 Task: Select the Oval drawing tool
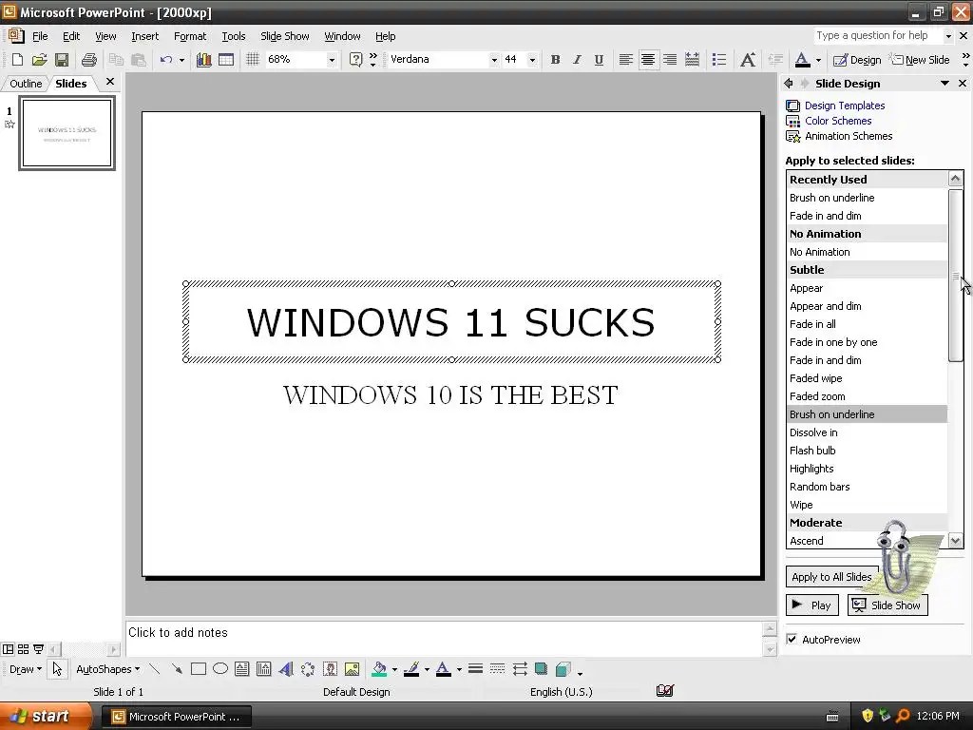point(220,669)
